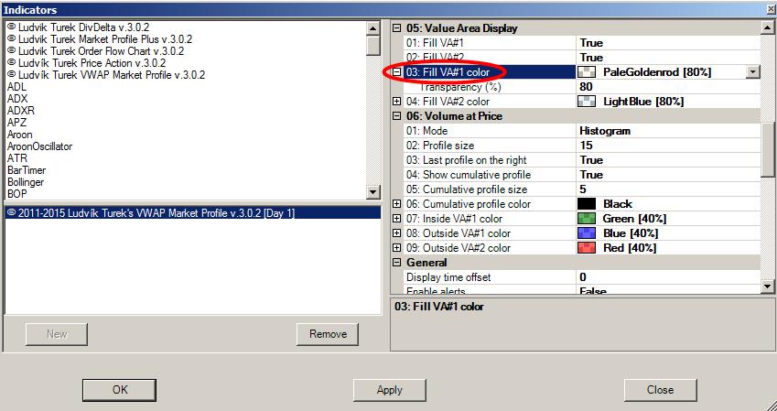Select Ludvík Turek Price Action v.3.0.2
Viewport: 777px width, 411px height.
(86, 63)
